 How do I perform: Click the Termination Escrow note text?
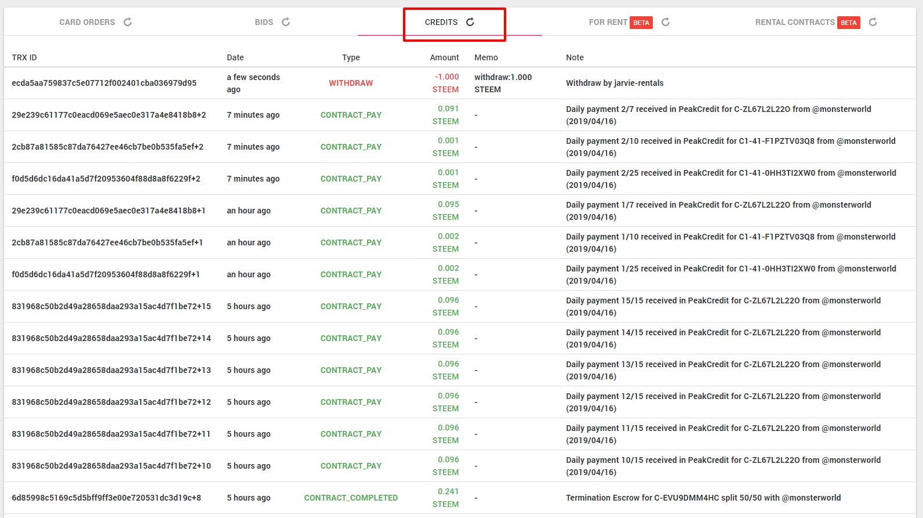(703, 498)
